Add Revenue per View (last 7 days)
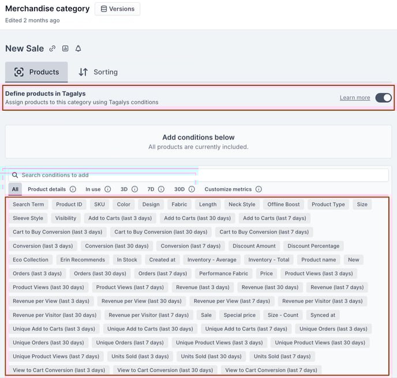This screenshot has height=378, width=397. 232,301
